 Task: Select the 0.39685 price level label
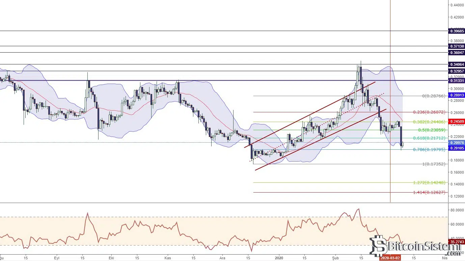click(457, 31)
